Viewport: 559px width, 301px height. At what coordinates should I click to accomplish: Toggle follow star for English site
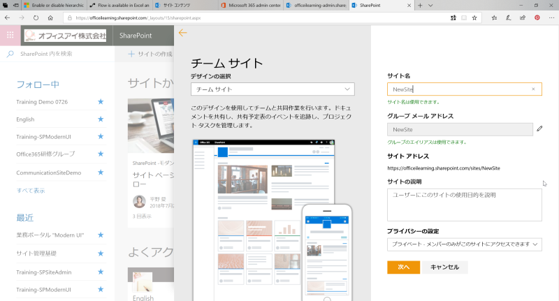click(101, 119)
